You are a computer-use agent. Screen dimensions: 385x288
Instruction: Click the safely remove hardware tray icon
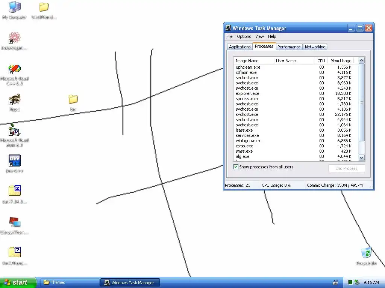pyautogui.click(x=357, y=282)
